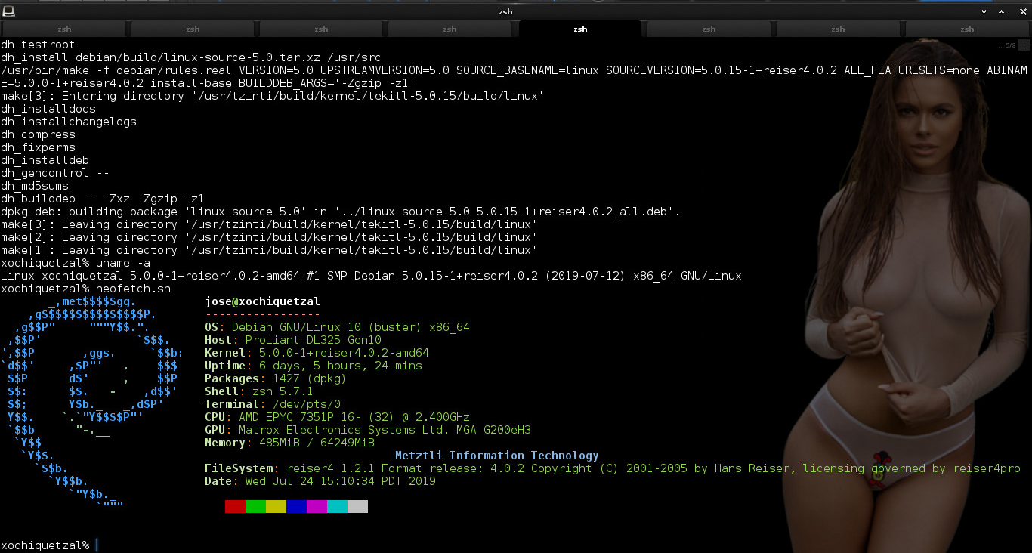Minimize the zsh terminal window

(987, 12)
